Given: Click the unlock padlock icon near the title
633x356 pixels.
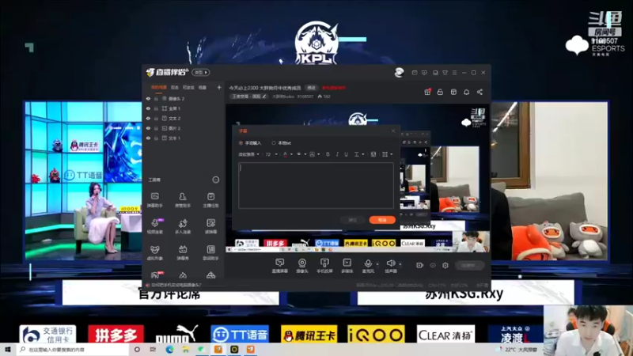Looking at the screenshot, I should click(440, 92).
